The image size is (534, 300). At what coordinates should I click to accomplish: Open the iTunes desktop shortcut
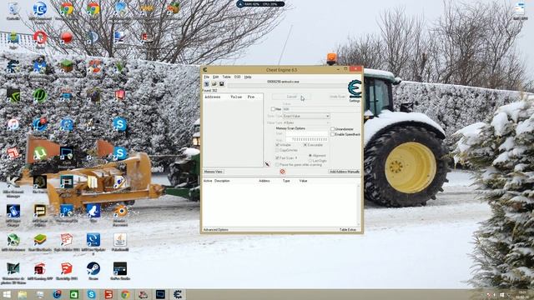coord(13,124)
